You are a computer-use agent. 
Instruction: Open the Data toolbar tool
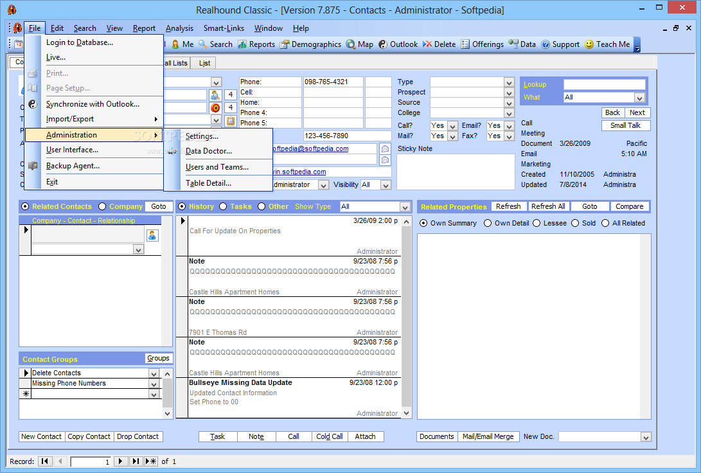(x=522, y=44)
